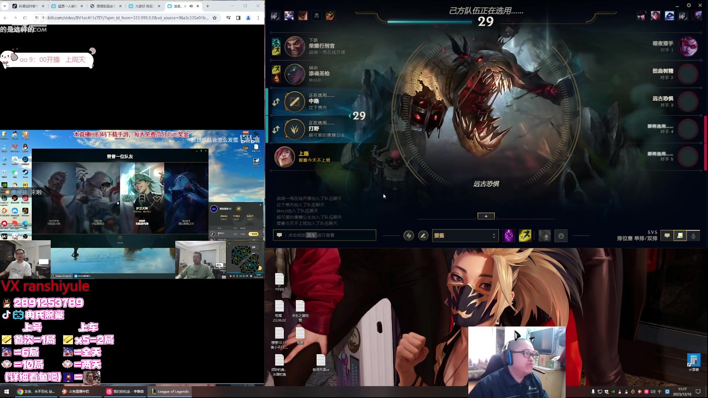
Task: Bookmark this page with star icon
Action: click(215, 18)
